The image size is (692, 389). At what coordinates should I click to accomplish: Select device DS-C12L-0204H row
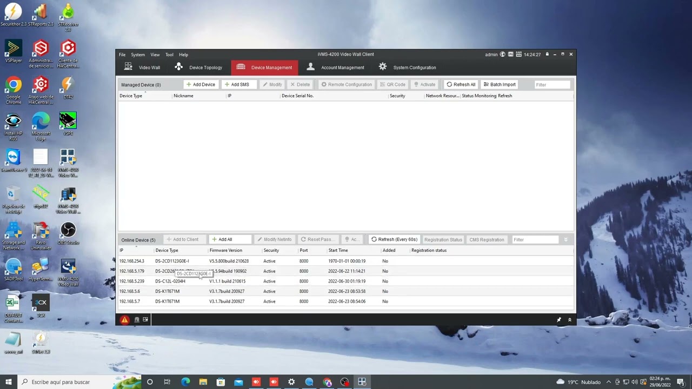pyautogui.click(x=346, y=281)
